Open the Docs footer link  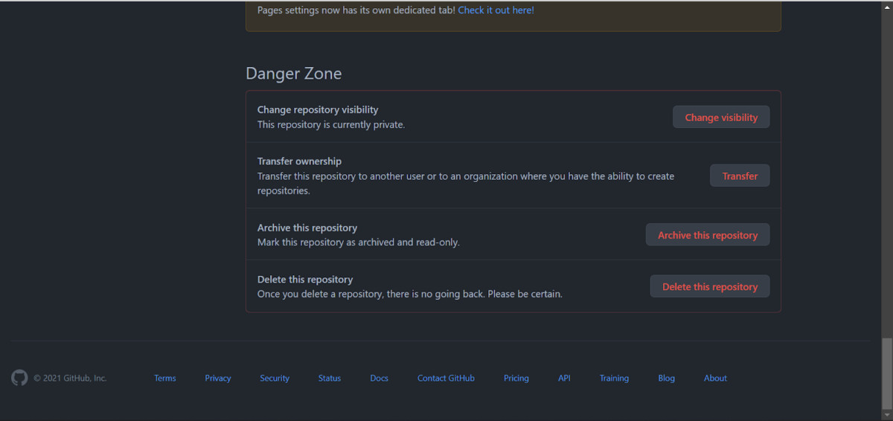[x=380, y=378]
